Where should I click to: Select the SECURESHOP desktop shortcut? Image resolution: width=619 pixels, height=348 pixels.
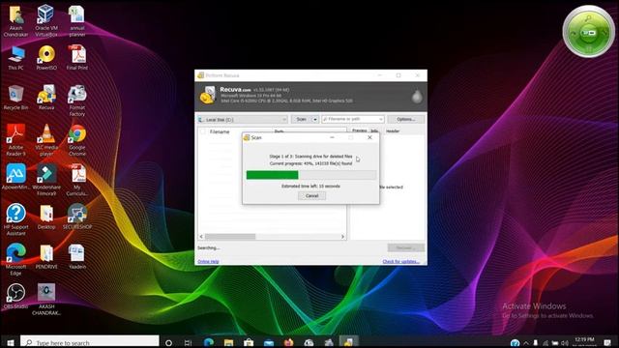tap(77, 217)
